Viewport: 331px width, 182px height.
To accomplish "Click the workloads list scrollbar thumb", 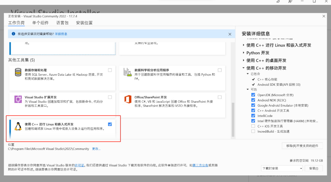I will point(233,120).
